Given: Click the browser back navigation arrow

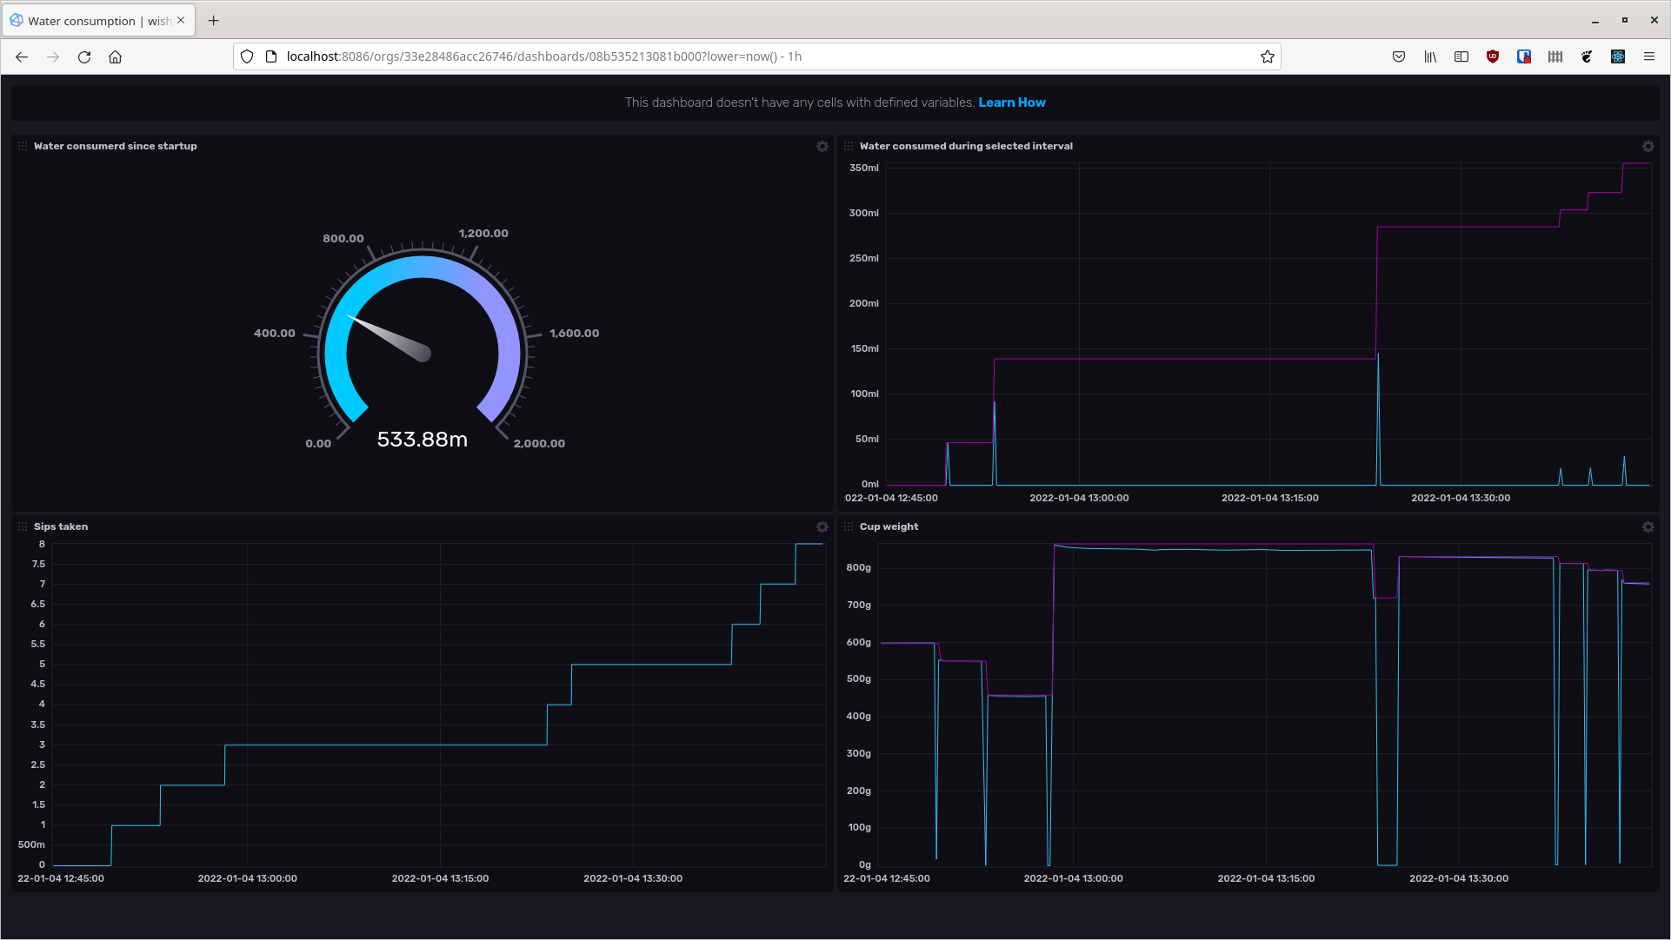Looking at the screenshot, I should 22,56.
